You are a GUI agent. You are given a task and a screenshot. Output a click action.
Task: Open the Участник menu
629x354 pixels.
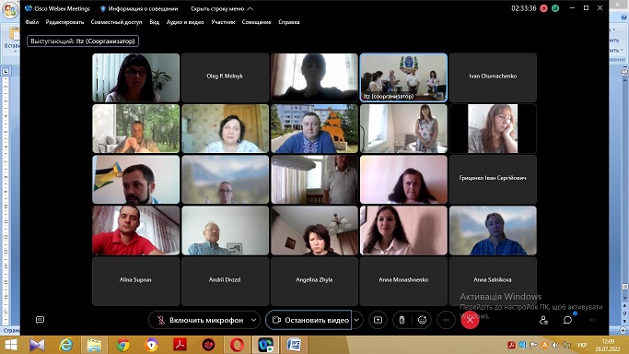click(x=223, y=22)
